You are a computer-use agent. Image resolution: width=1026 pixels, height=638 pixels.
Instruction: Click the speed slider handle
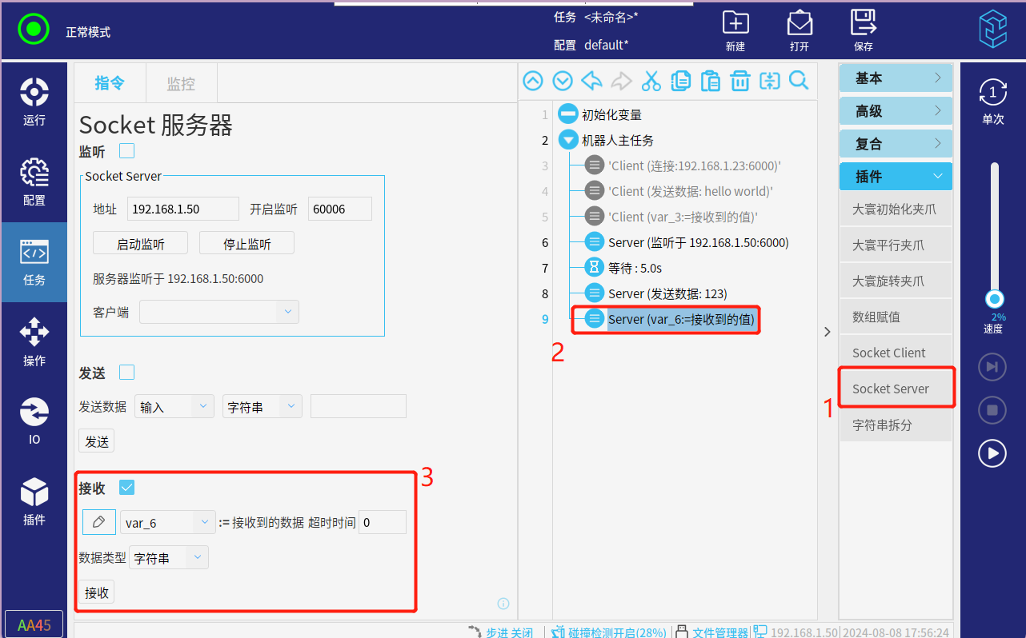pyautogui.click(x=994, y=299)
